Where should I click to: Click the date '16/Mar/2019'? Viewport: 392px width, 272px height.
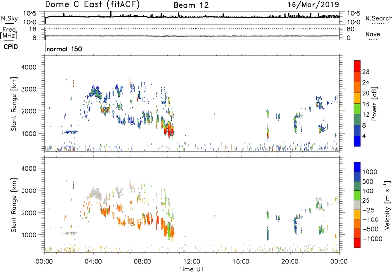click(x=313, y=5)
